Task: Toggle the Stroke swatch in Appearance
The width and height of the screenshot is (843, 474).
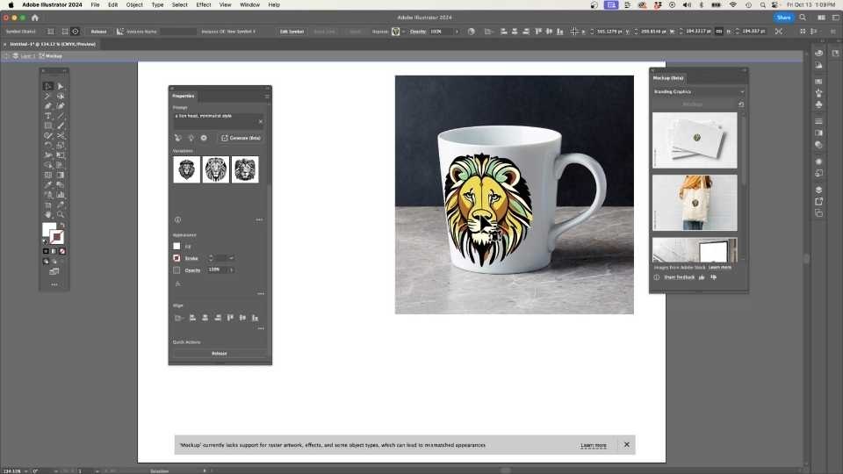Action: [177, 258]
